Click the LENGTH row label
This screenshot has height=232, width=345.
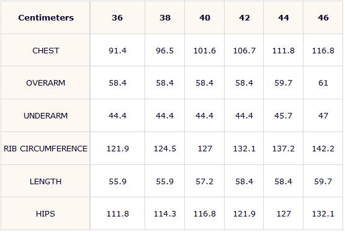coord(46,181)
